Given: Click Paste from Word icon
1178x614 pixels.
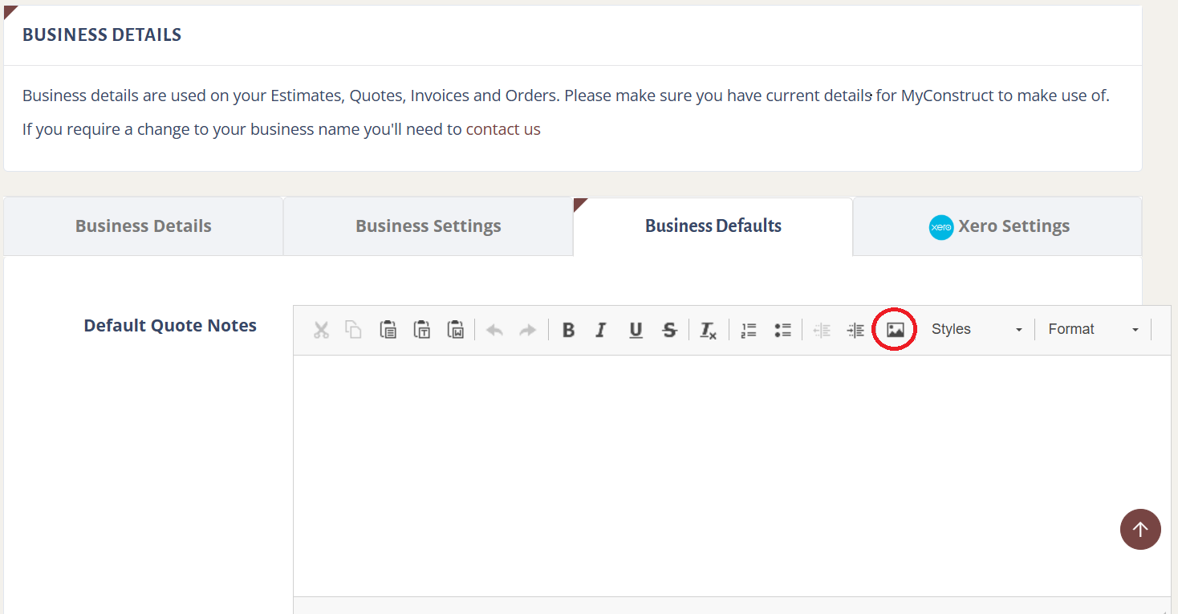Looking at the screenshot, I should tap(456, 330).
